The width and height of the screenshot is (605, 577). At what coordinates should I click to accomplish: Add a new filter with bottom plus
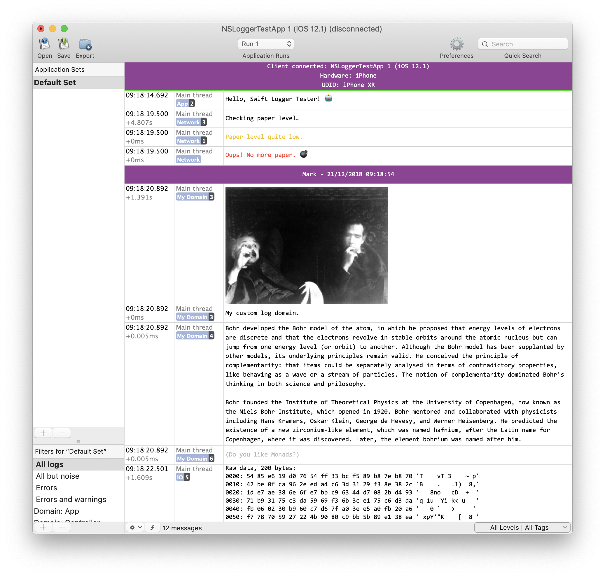click(x=43, y=527)
